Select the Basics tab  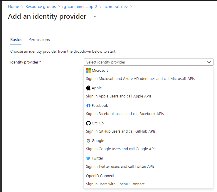click(16, 40)
